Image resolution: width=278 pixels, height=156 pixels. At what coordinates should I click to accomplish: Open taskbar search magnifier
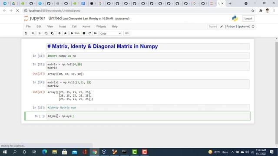coord(15,152)
